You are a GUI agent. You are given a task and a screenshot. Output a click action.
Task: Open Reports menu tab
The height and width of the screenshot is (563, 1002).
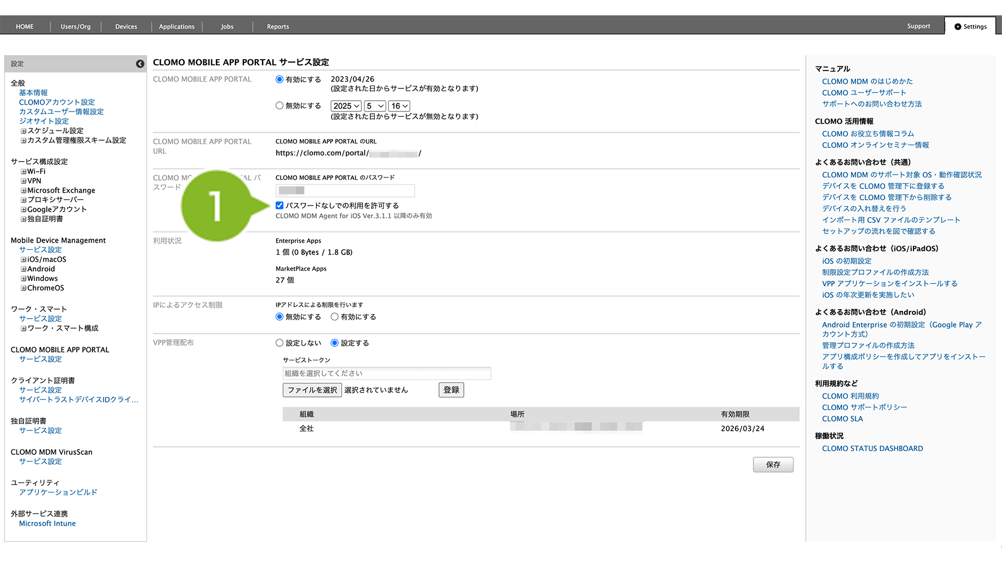coord(278,26)
